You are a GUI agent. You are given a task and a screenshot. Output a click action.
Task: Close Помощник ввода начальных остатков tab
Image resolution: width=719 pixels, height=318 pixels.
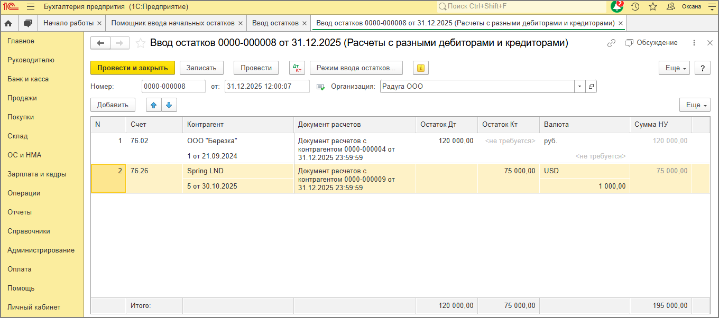tap(241, 23)
